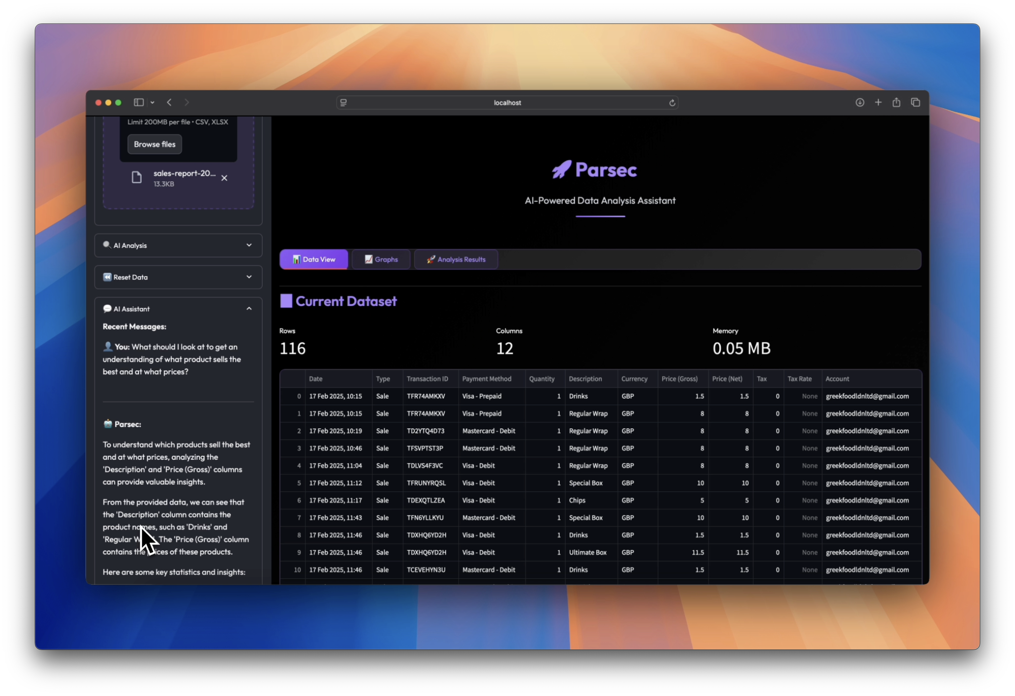Viewport: 1015px width, 696px height.
Task: Go back with the browser back arrow
Action: [170, 102]
